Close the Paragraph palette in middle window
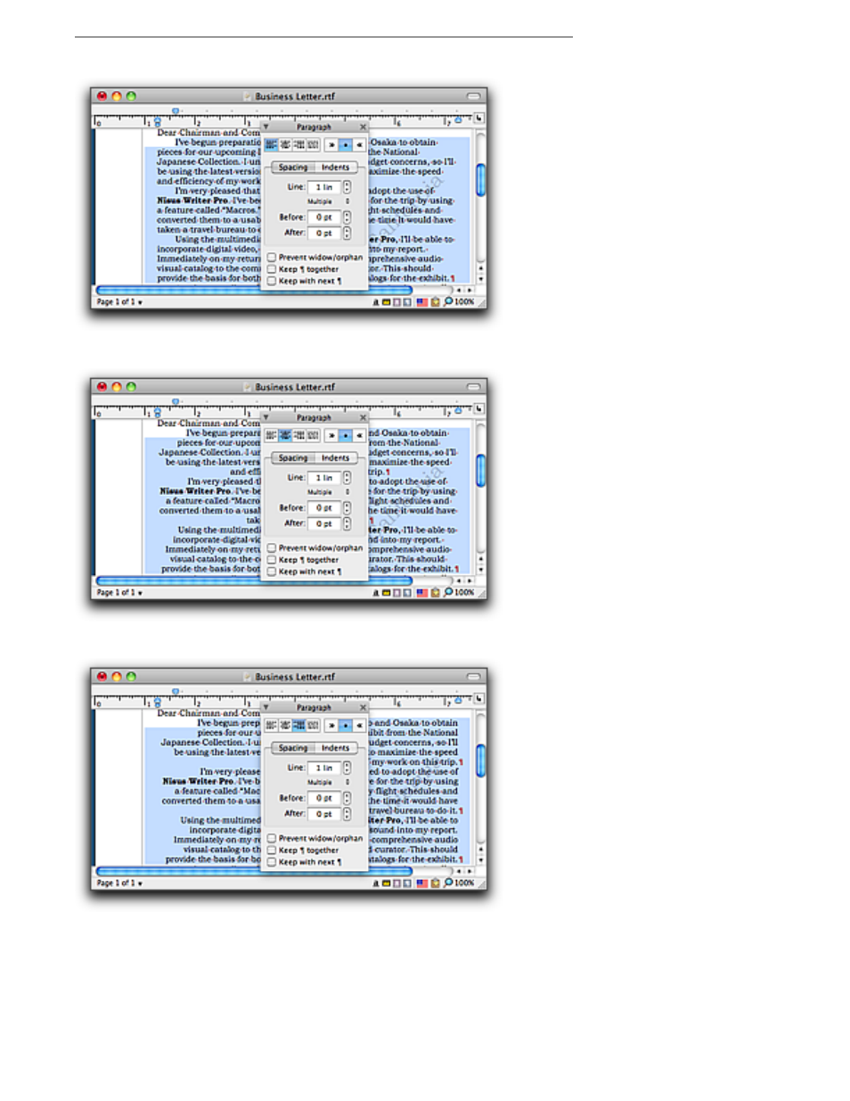This screenshot has width=850, height=1101. [x=363, y=417]
